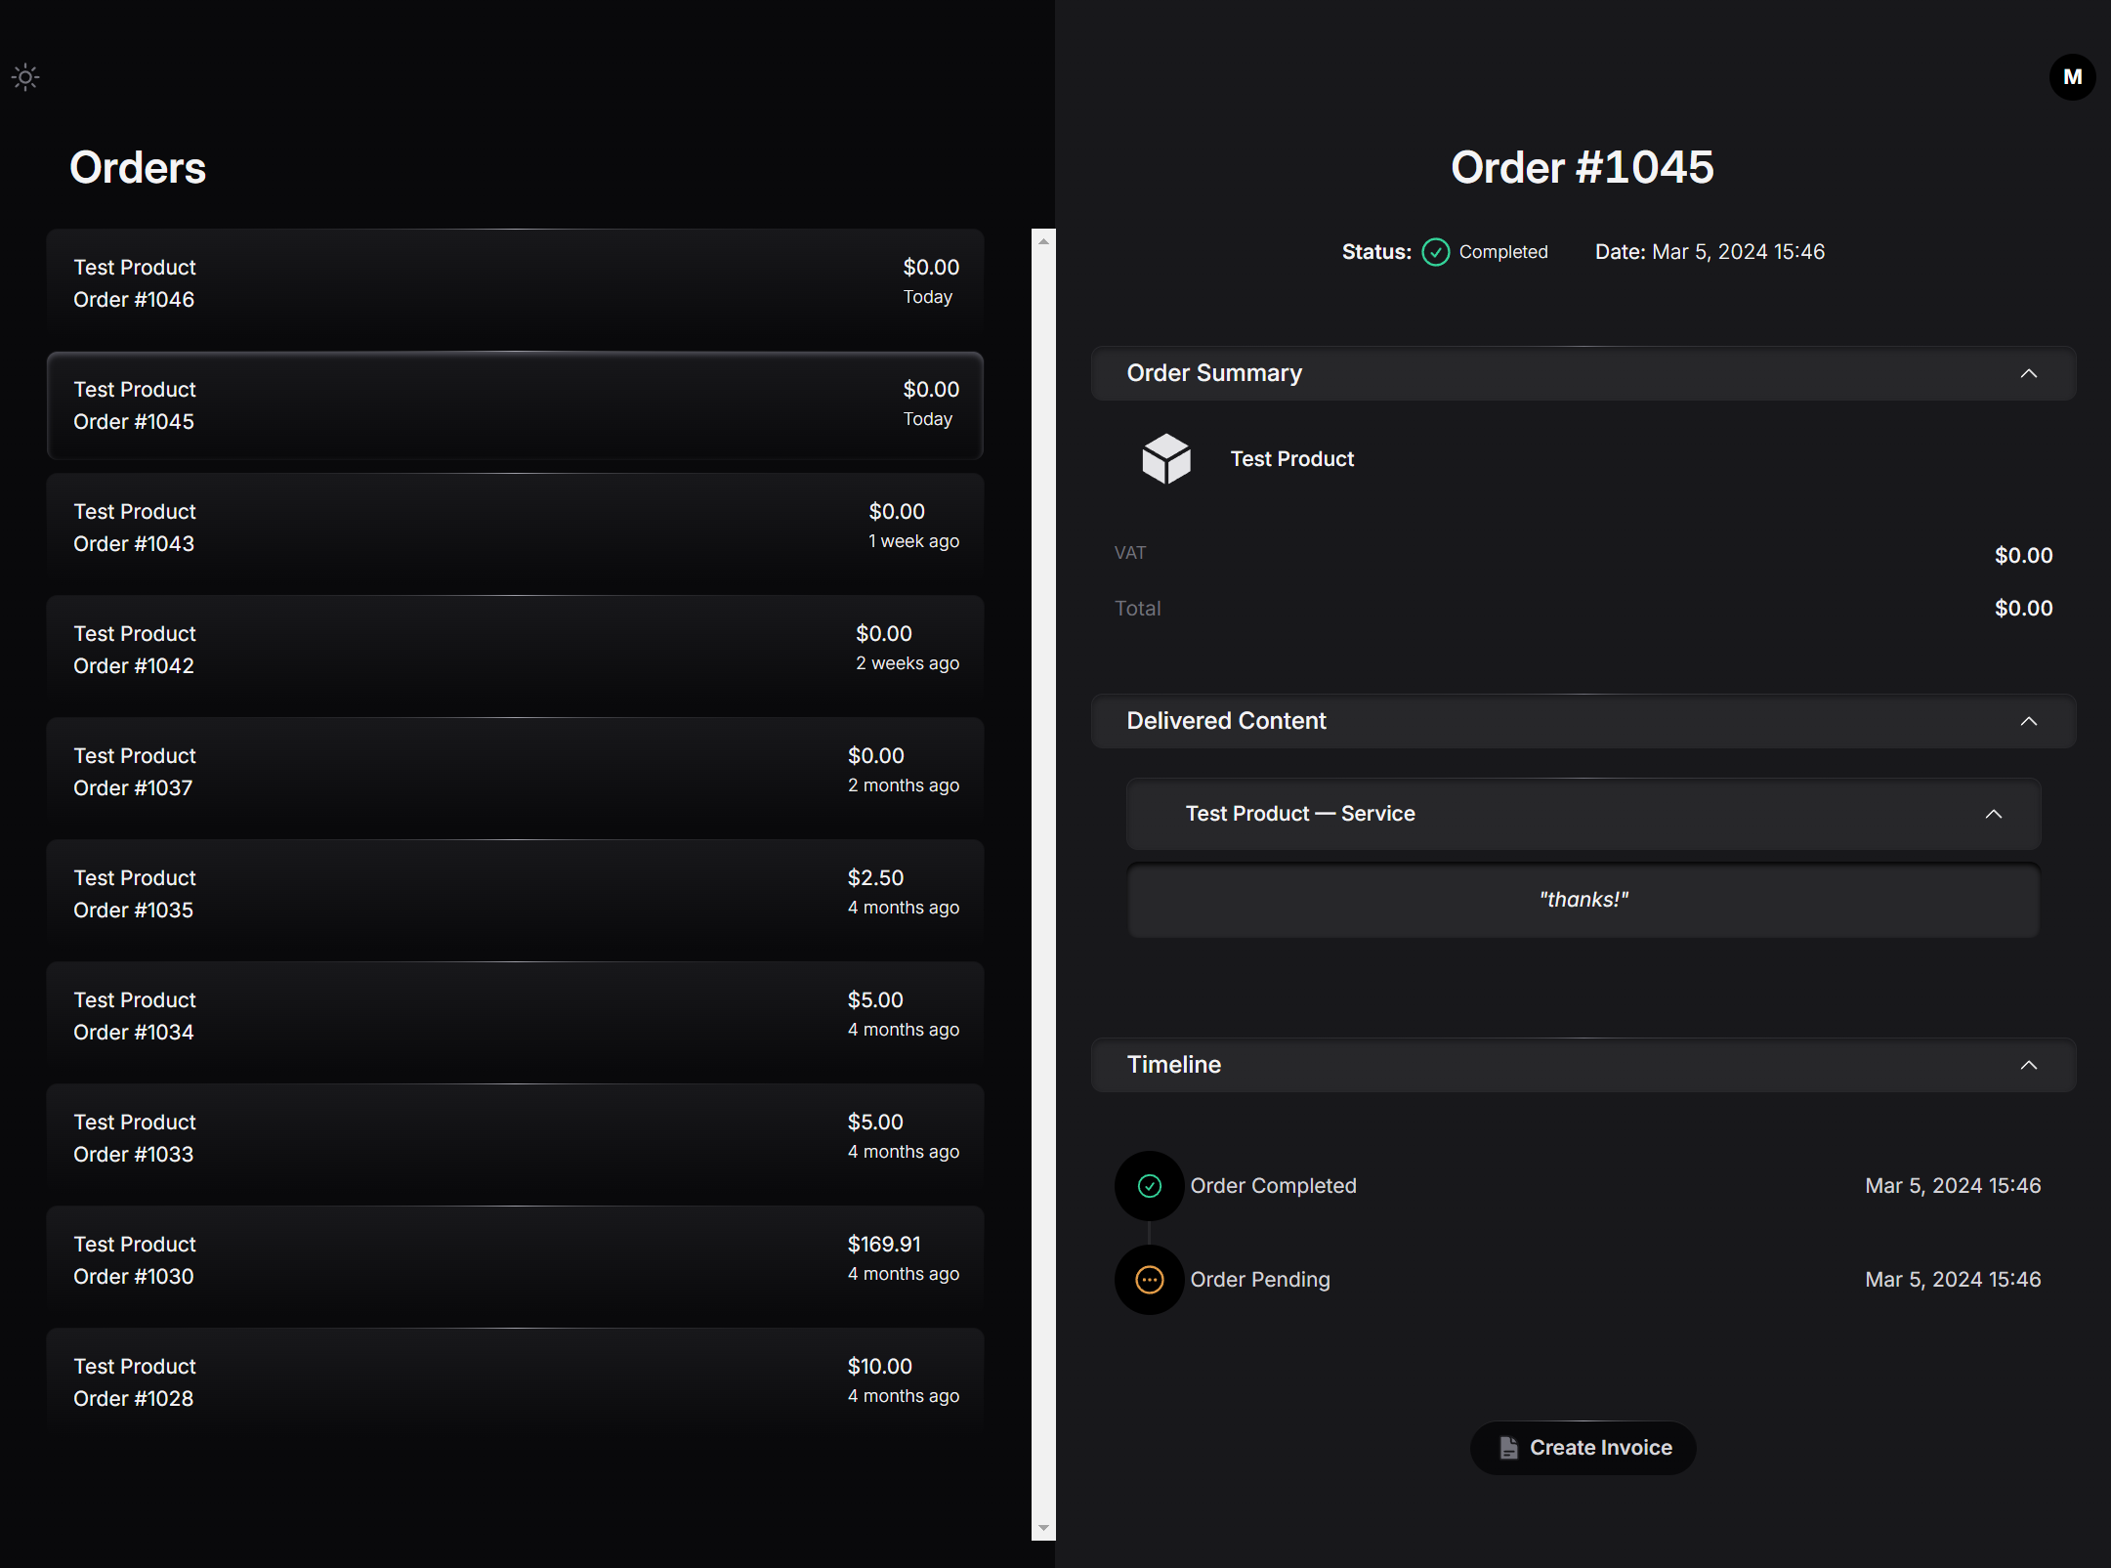Open the M user avatar menu
The image size is (2111, 1568).
[x=2072, y=77]
